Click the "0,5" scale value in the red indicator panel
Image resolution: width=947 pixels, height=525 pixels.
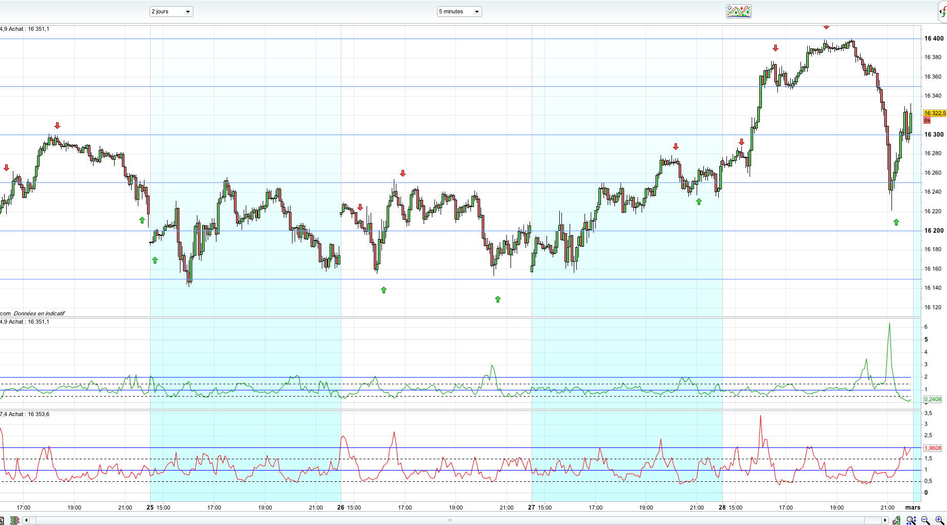click(928, 481)
